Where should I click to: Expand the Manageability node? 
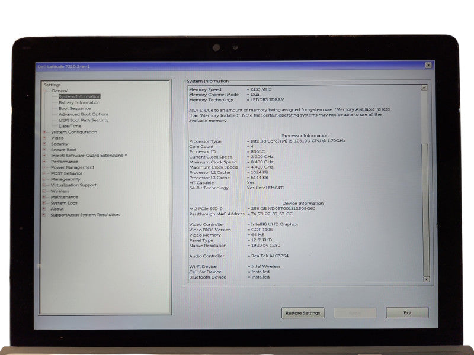click(45, 179)
